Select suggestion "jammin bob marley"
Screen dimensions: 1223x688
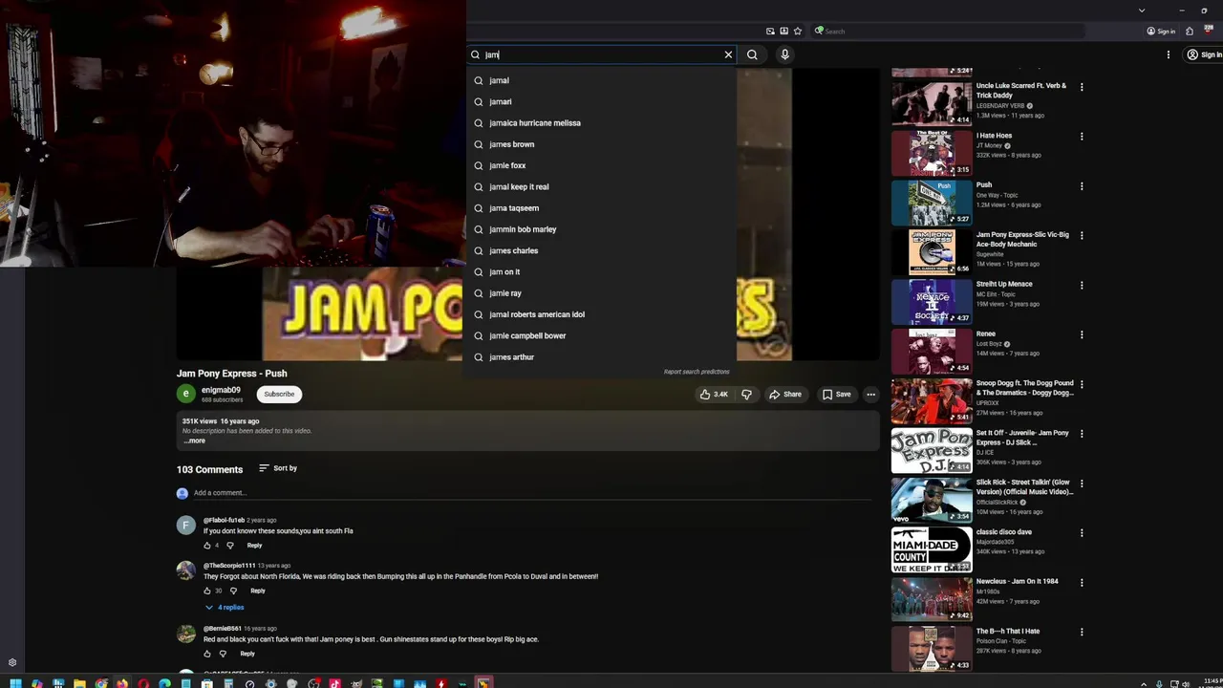601,229
